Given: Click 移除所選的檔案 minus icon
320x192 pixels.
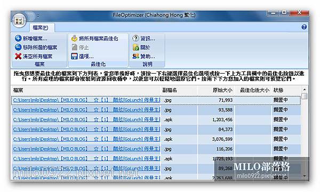Looking at the screenshot, I should pyautogui.click(x=18, y=47).
